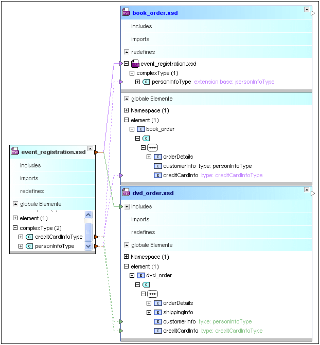This screenshot has width=320, height=345.
Task: Click the book_order.xsd schema file icon
Action: pos(126,12)
